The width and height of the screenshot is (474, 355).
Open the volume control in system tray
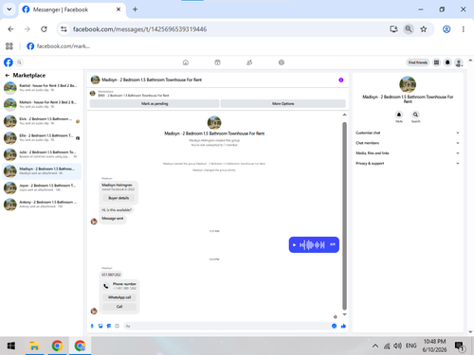[x=397, y=346]
